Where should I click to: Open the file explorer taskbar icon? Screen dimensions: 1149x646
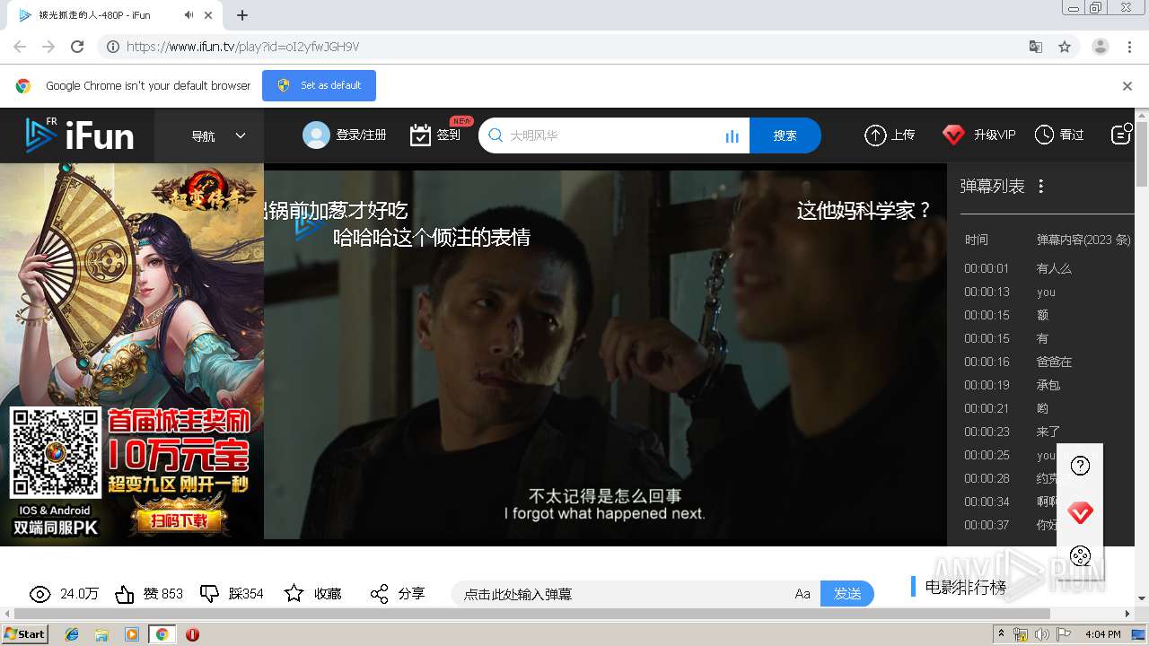point(101,634)
